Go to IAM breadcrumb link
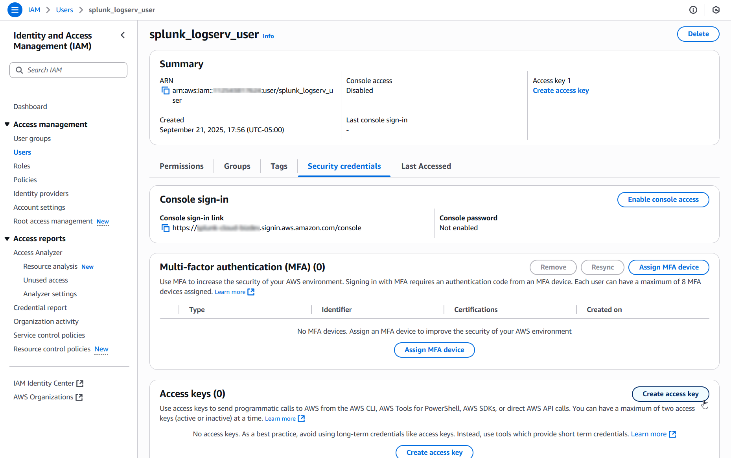 (34, 10)
